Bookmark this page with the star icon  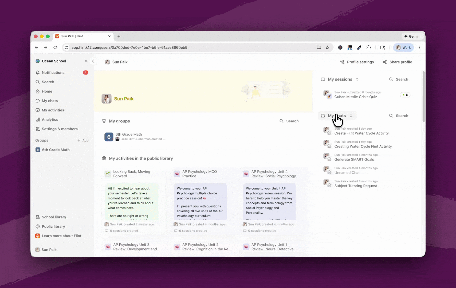pos(327,47)
